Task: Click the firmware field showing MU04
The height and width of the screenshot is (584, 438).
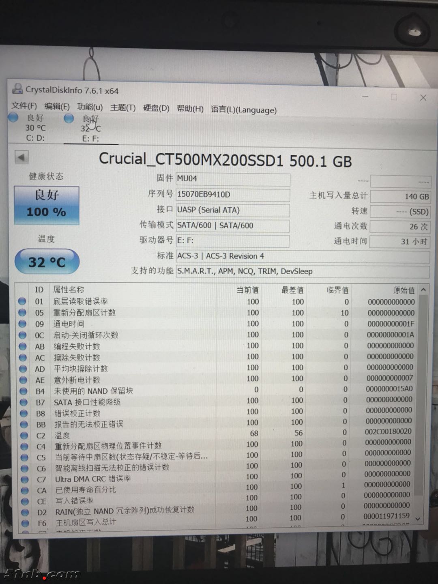Action: click(x=233, y=179)
